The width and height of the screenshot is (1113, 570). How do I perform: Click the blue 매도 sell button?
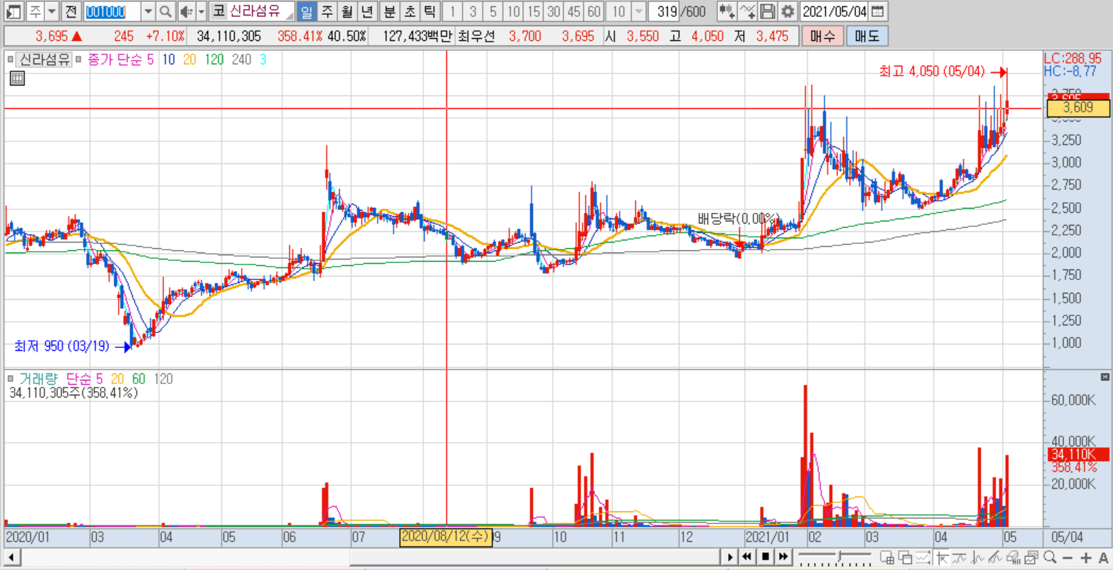click(x=867, y=36)
